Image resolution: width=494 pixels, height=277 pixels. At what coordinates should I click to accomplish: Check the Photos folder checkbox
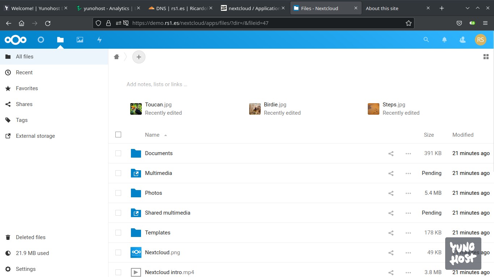point(118,193)
